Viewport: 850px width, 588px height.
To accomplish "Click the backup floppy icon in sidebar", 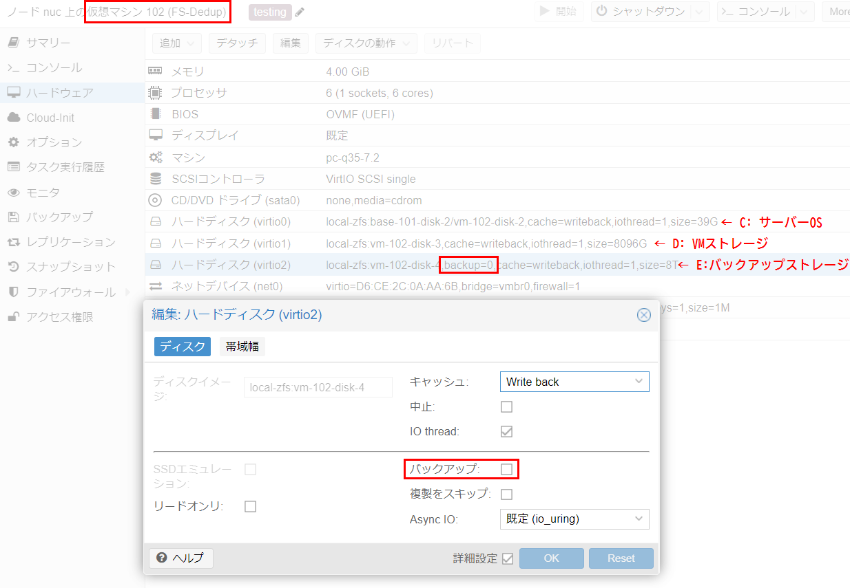I will tap(13, 217).
